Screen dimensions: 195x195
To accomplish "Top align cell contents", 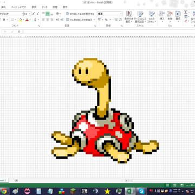I will pyautogui.click(x=43, y=14).
